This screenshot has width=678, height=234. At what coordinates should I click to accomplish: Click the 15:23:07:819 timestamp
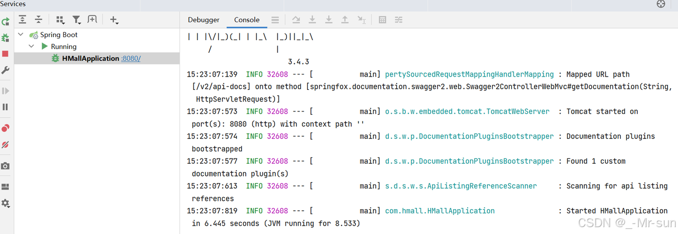click(212, 211)
